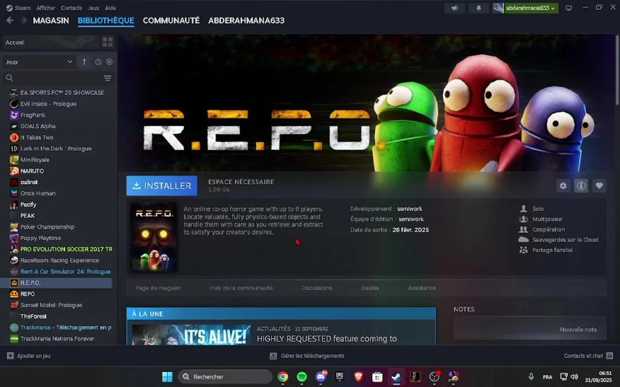Open the Contacts et chat icon
The width and height of the screenshot is (620, 387).
[x=610, y=356]
